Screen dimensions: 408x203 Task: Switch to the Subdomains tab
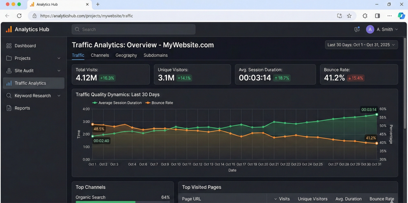(156, 55)
